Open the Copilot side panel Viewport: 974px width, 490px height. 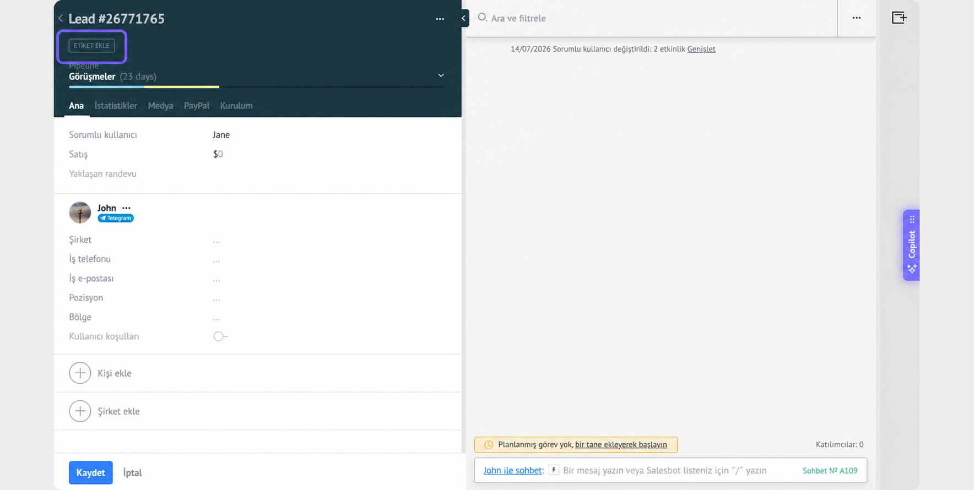click(911, 245)
